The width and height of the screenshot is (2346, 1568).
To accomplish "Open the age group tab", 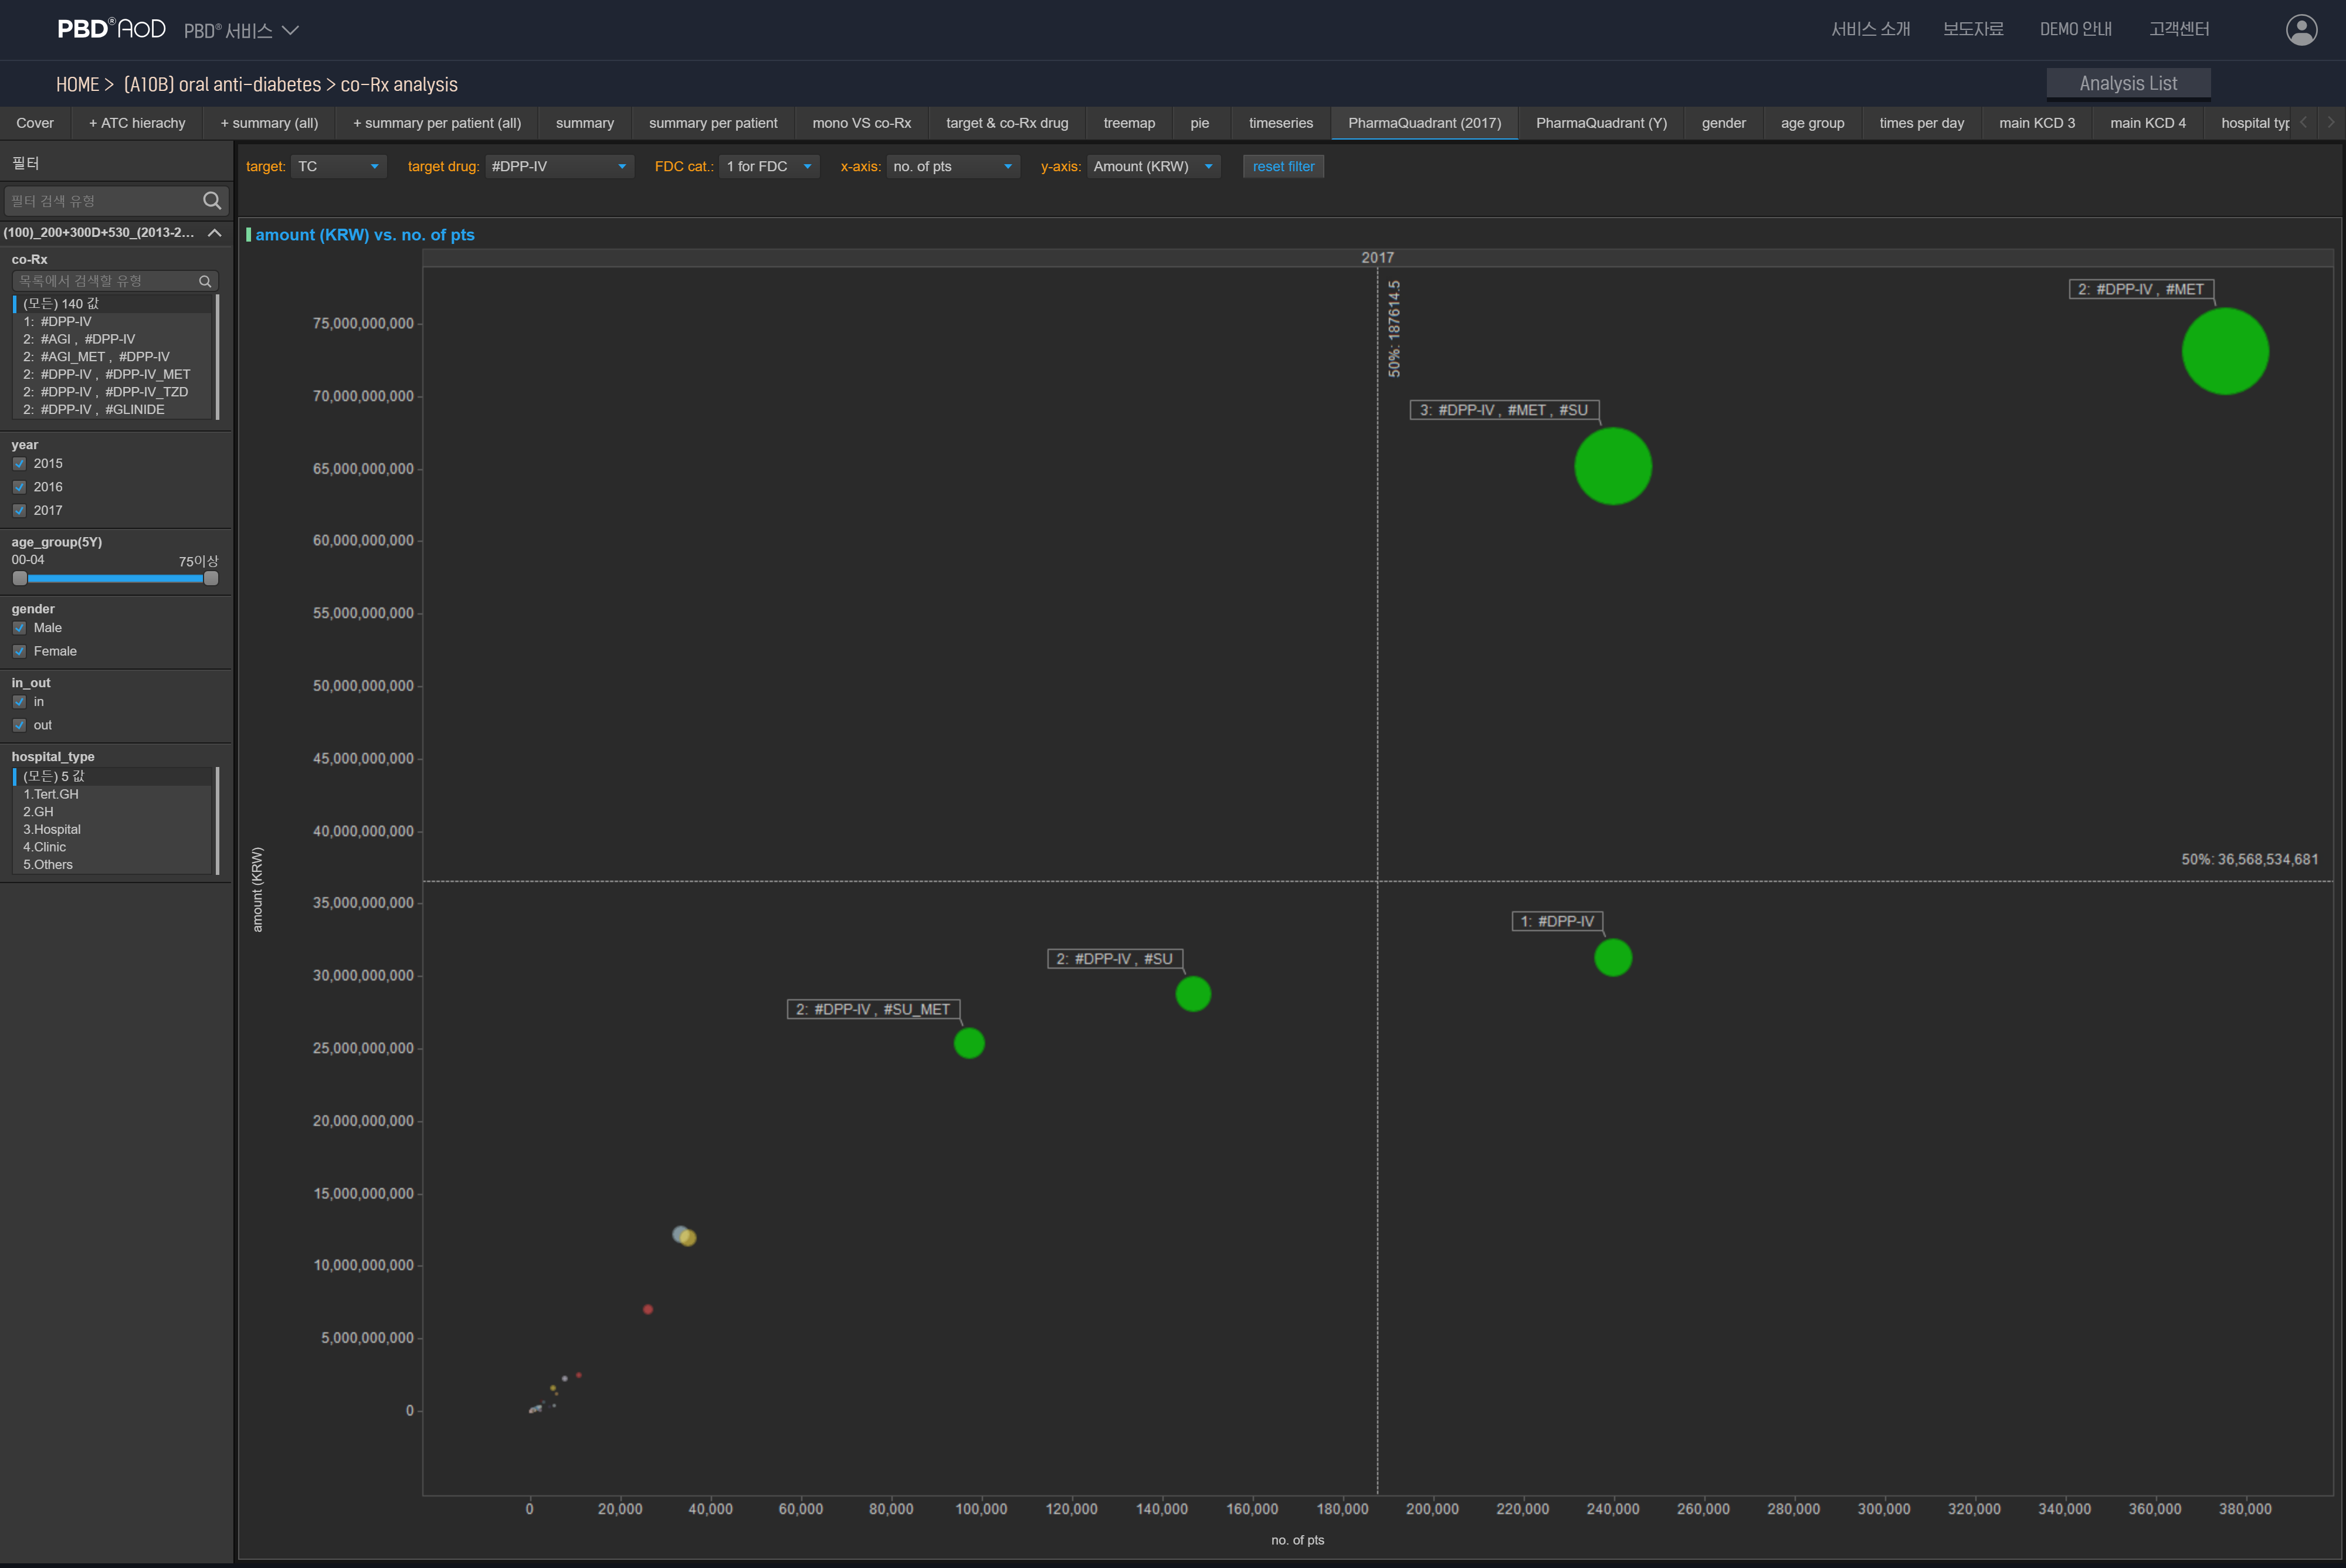I will coord(1812,123).
